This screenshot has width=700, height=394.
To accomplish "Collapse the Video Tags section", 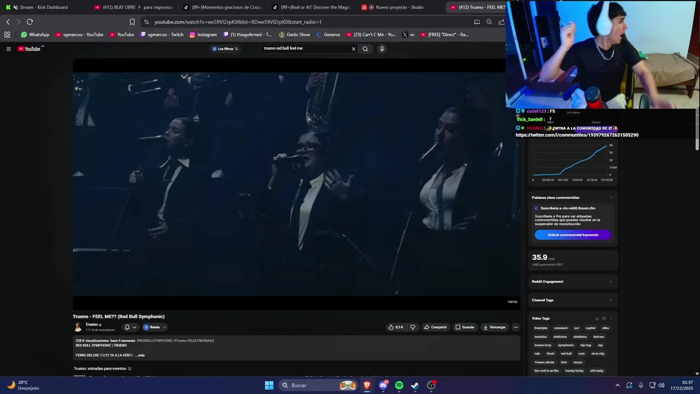I will tap(611, 318).
